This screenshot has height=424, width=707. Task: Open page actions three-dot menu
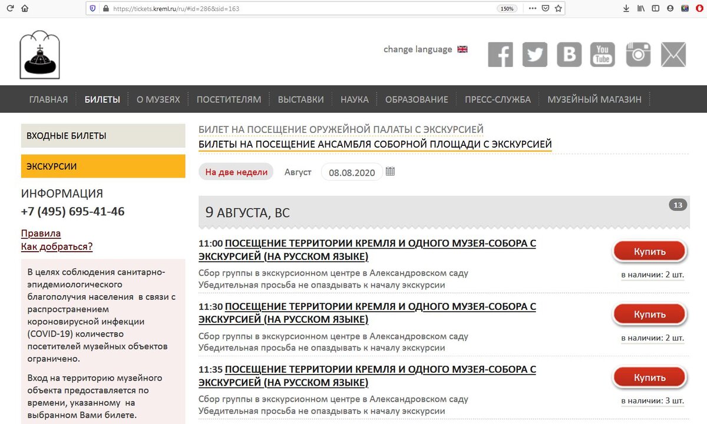click(x=533, y=9)
